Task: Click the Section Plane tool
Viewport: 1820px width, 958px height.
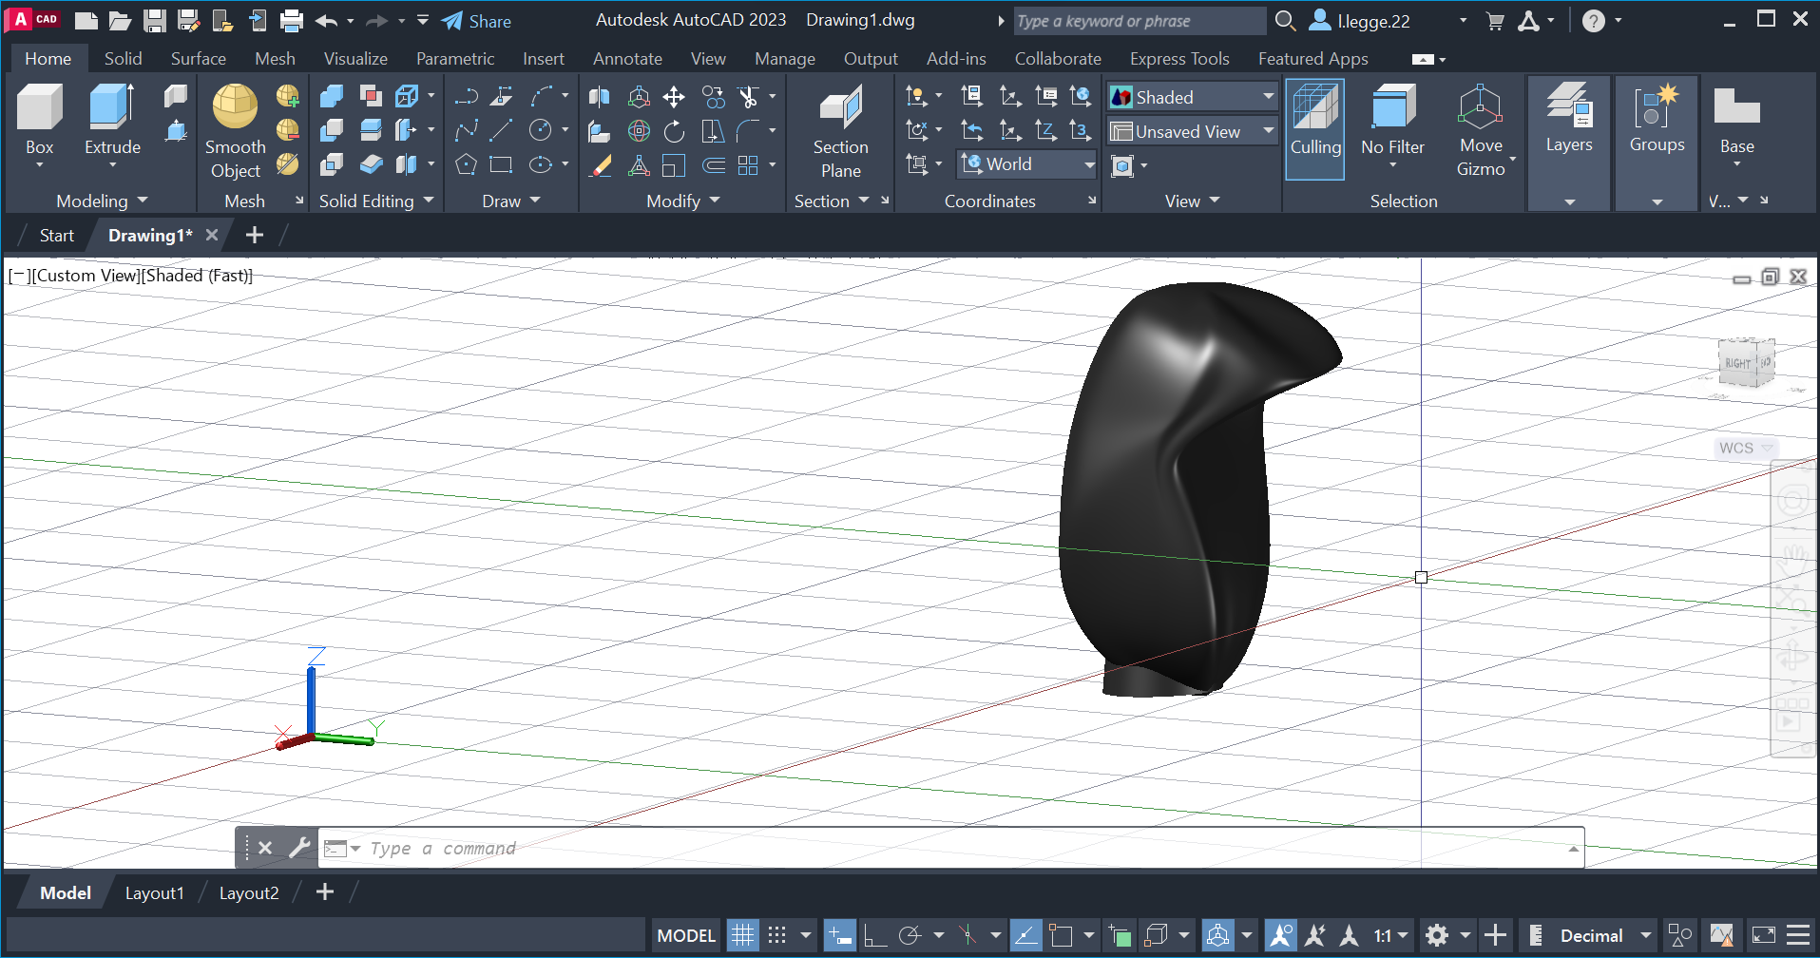Action: point(840,131)
